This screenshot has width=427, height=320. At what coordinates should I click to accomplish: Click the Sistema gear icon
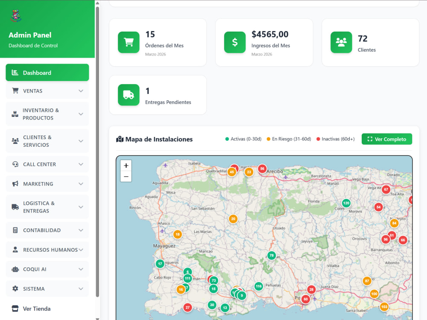[15, 288]
